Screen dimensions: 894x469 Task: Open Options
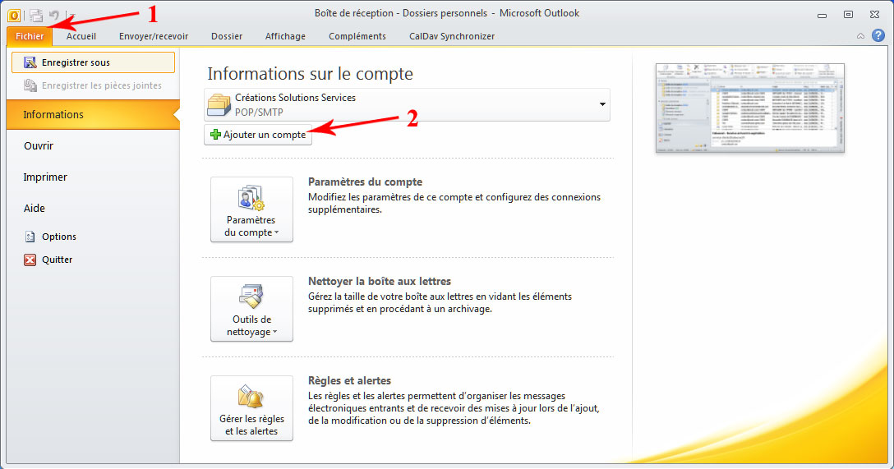[x=58, y=237]
